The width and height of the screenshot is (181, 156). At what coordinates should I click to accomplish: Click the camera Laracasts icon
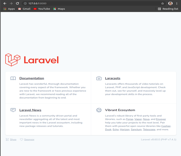coord(99,78)
